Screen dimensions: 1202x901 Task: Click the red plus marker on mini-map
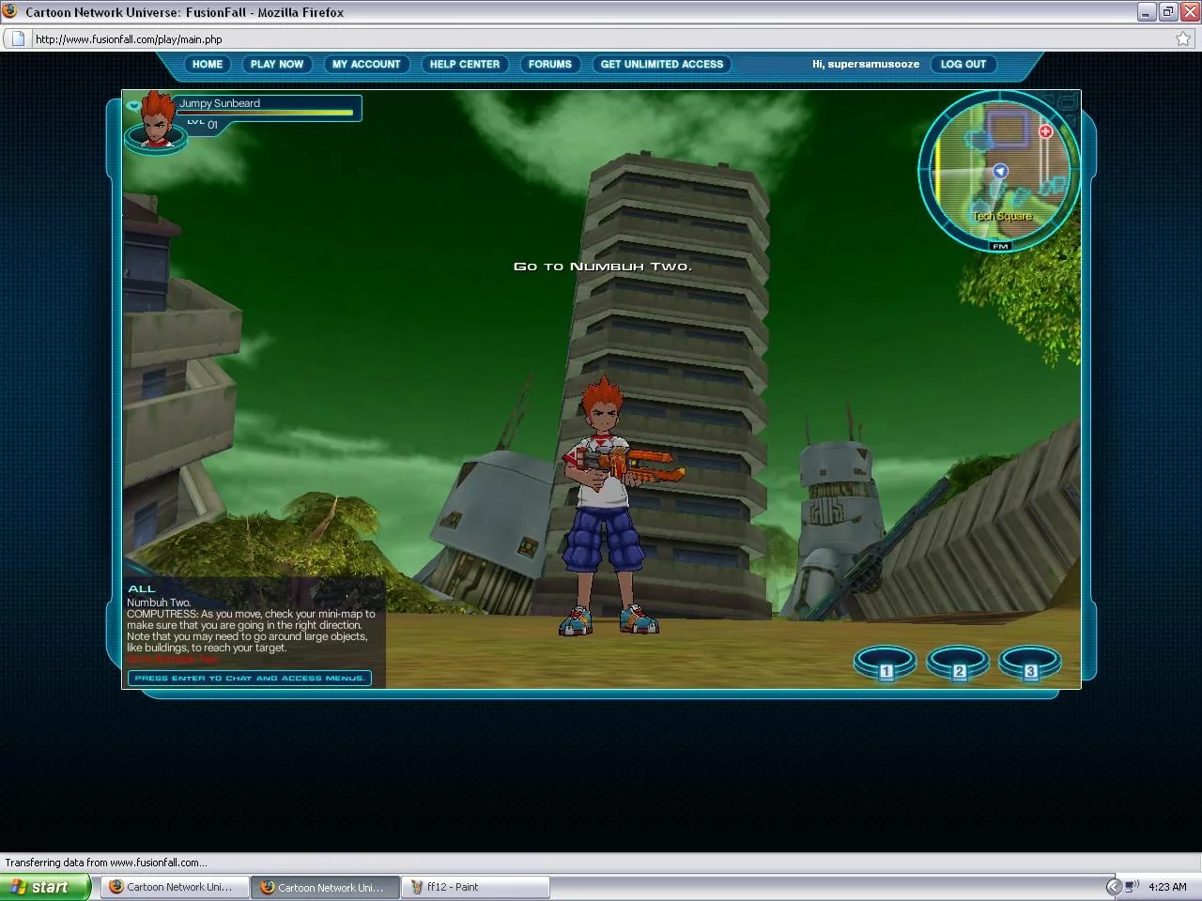[x=1045, y=131]
